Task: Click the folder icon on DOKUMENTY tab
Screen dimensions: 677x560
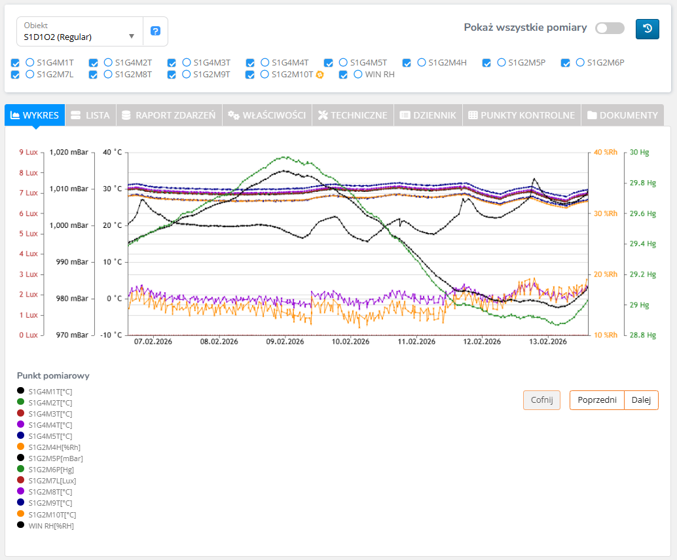Action: [x=592, y=115]
